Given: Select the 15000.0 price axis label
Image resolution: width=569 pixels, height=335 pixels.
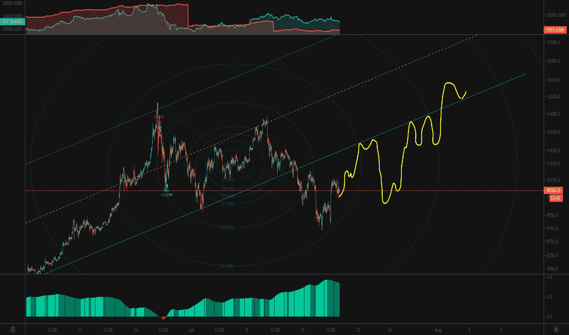Looking at the screenshot, I should point(553,80).
